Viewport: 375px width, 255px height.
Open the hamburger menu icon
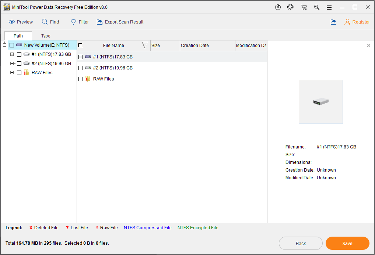pos(329,8)
